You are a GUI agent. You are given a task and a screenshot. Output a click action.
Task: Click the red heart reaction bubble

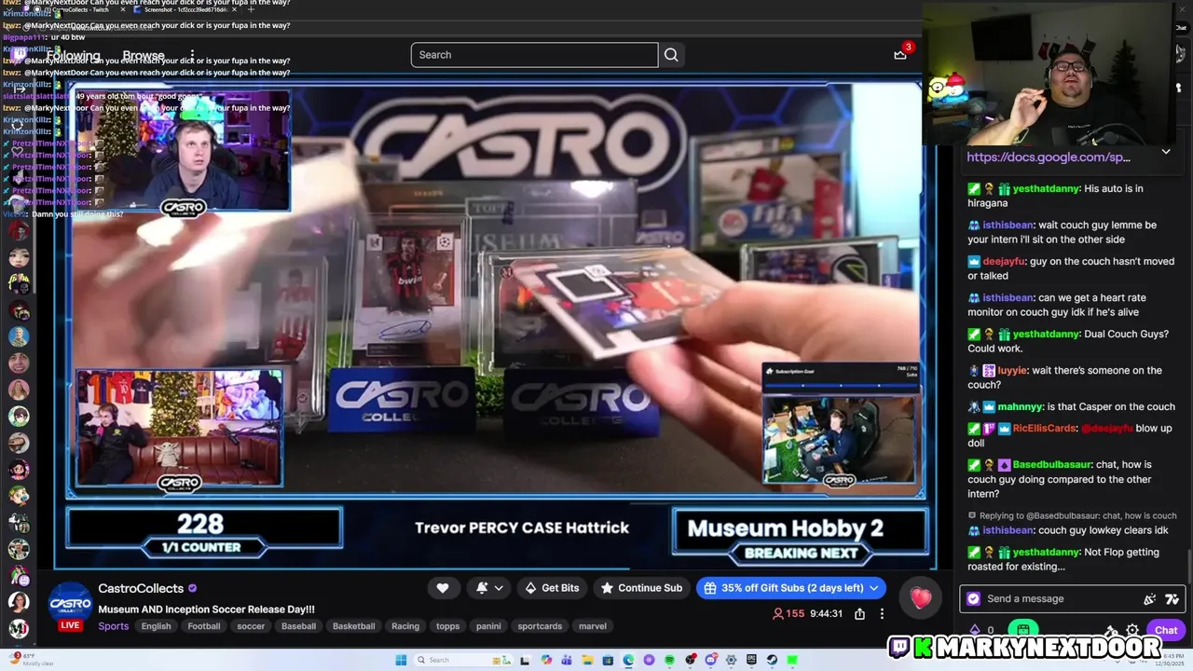tap(921, 598)
